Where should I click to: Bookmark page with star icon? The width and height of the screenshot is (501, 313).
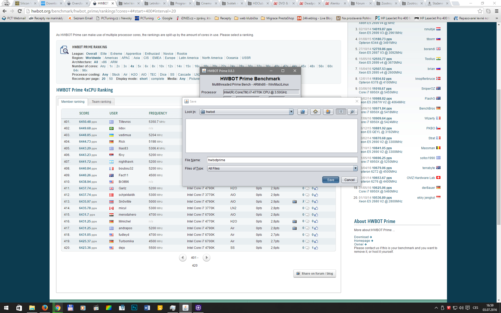pyautogui.click(x=480, y=11)
